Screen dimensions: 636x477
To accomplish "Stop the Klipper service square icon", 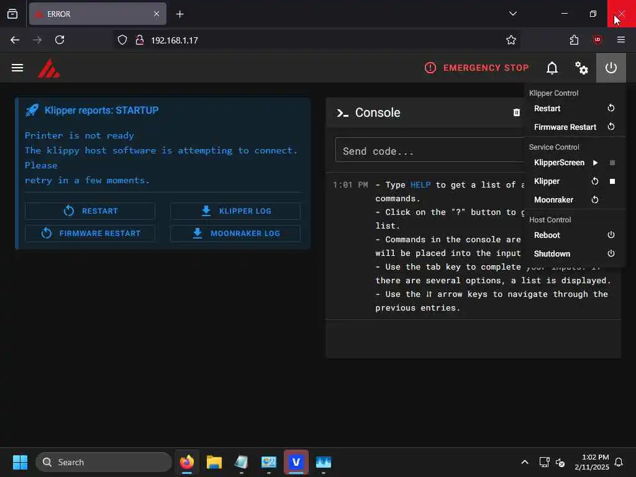I will 612,181.
